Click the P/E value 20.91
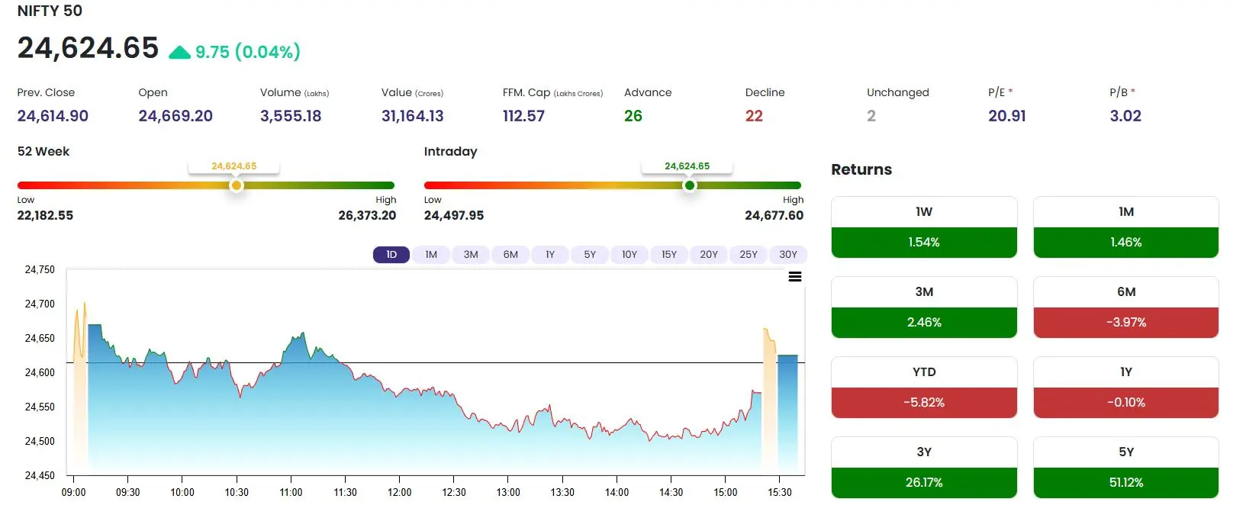Image resolution: width=1246 pixels, height=518 pixels. coord(1007,116)
